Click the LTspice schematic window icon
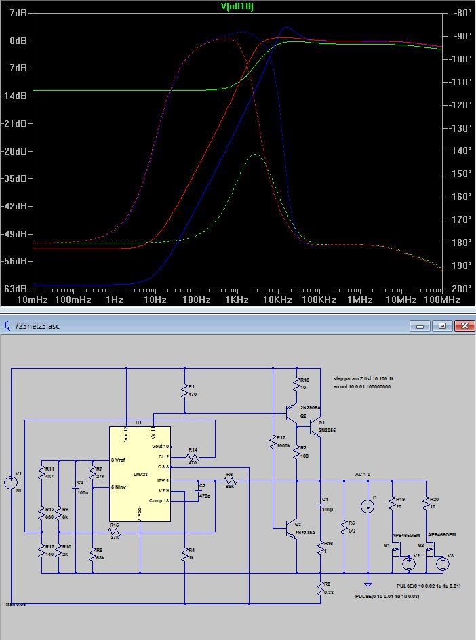The width and height of the screenshot is (476, 640). click(x=7, y=325)
